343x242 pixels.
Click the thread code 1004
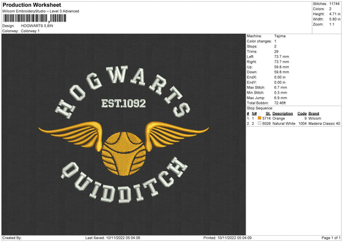click(x=302, y=124)
